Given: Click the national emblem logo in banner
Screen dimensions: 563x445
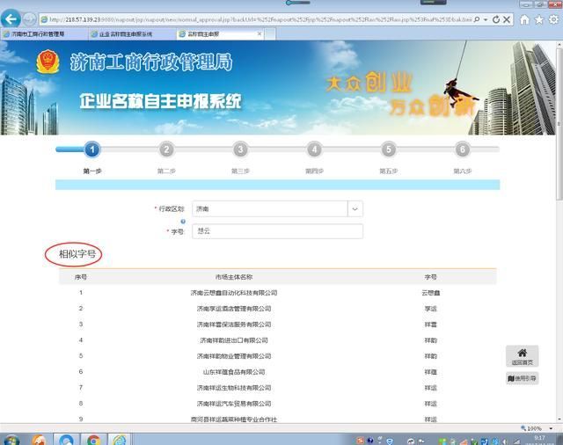Looking at the screenshot, I should click(x=48, y=62).
